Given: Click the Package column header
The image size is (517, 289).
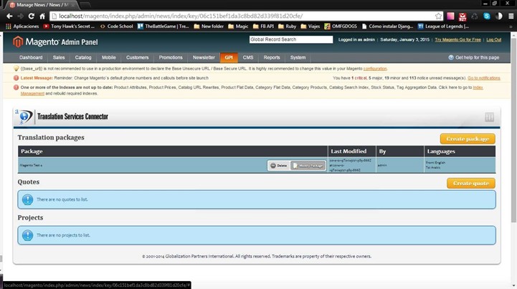Looking at the screenshot, I should coord(173,151).
